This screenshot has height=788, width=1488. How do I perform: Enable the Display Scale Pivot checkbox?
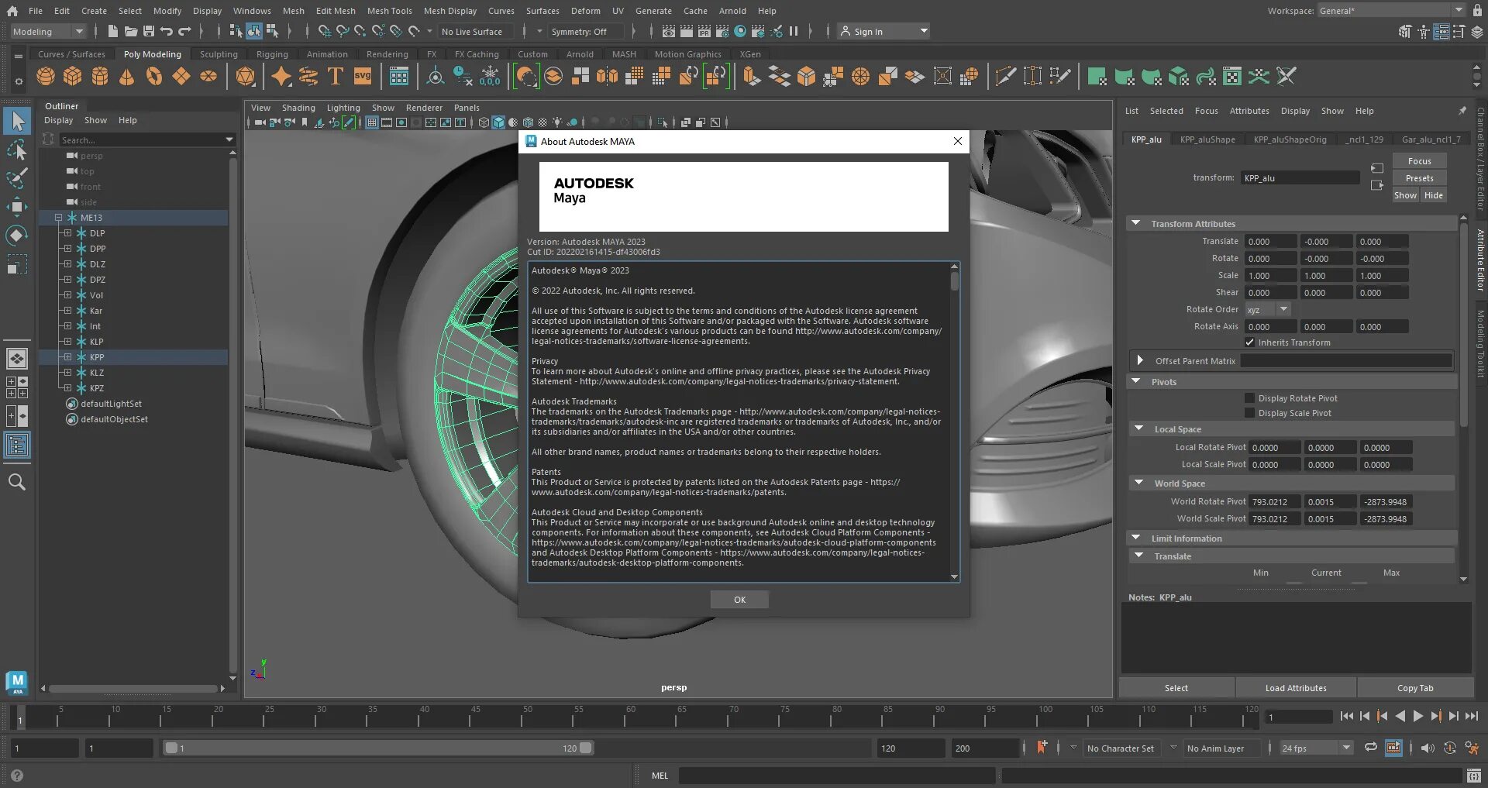[1249, 413]
